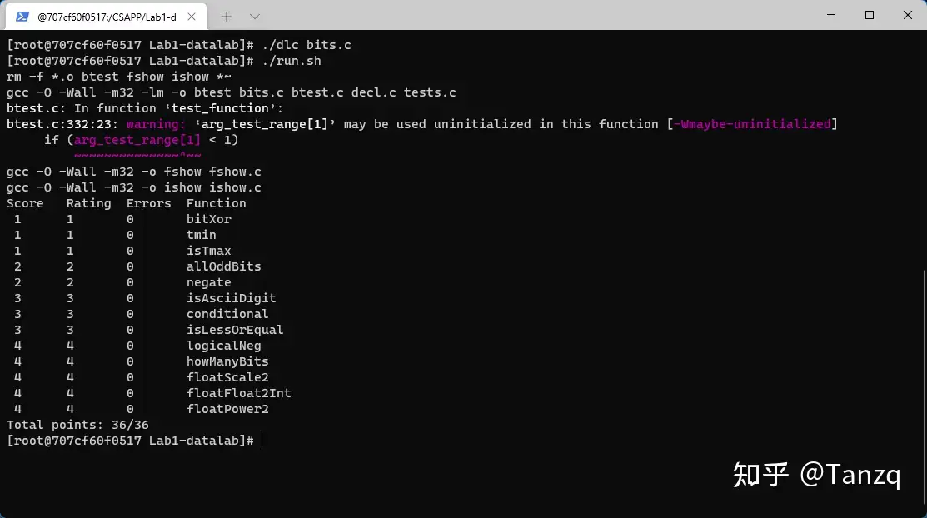This screenshot has width=927, height=518.
Task: Place the cursor at the bottom shell prompt
Action: (x=262, y=441)
